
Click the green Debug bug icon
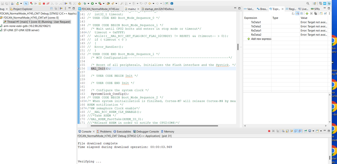85,3
